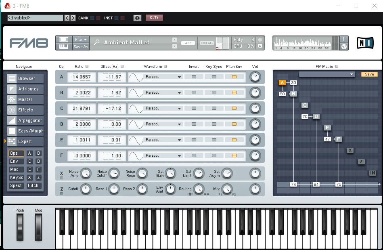This screenshot has width=383, height=250.
Task: Click the Mod wheel slider
Action: pyautogui.click(x=38, y=227)
